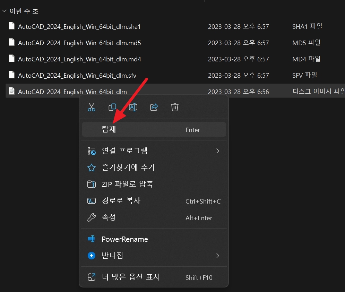
Task: Open the 연결 프로그램 submenu
Action: (154, 151)
